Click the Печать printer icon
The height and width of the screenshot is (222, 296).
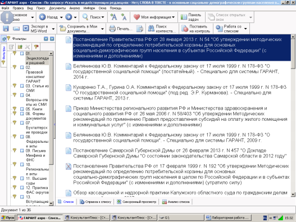pyautogui.click(x=112, y=29)
